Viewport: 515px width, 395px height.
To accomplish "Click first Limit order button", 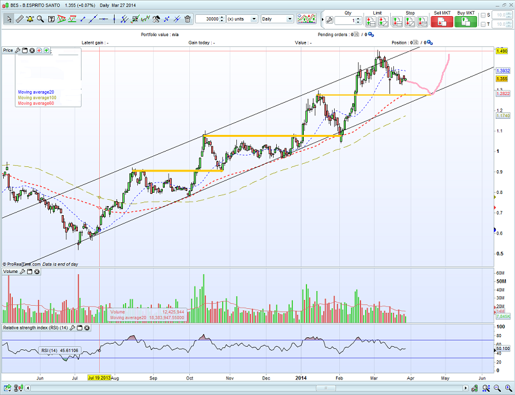I will 371,22.
